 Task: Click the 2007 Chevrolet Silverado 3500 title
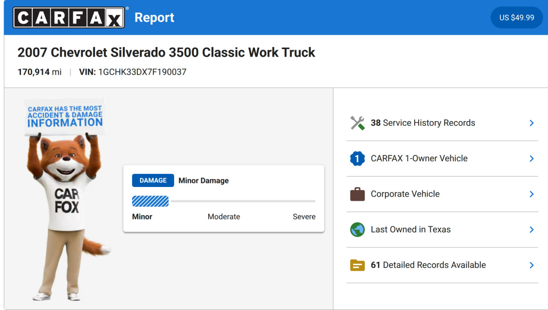166,53
